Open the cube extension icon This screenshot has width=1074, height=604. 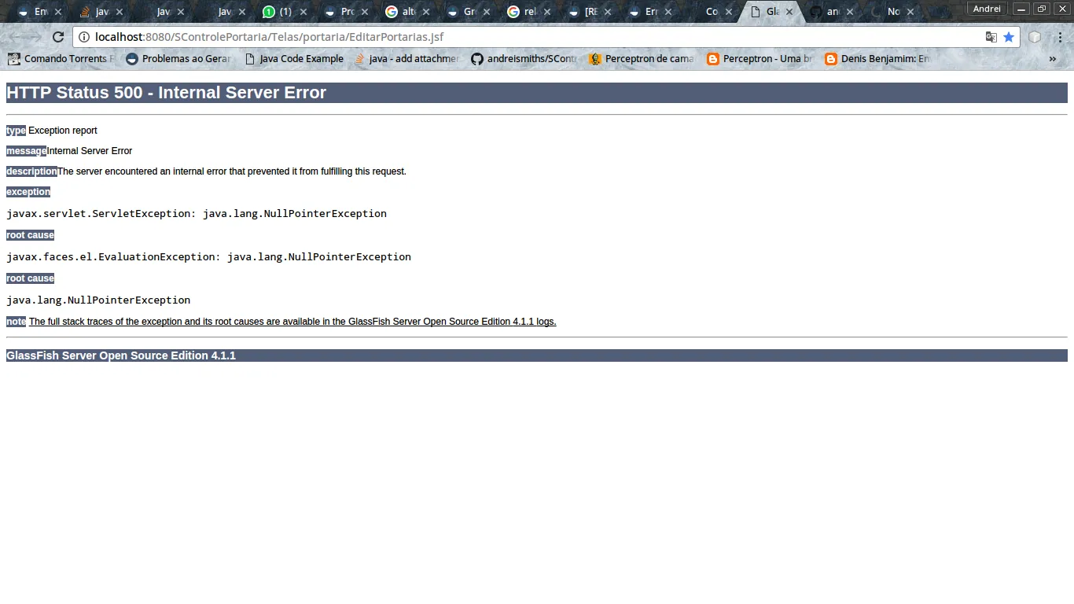coord(1035,37)
